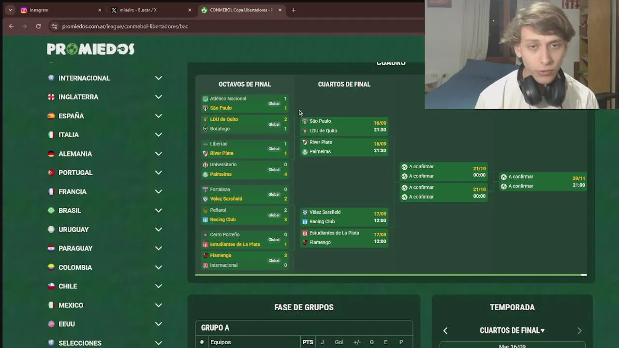Open the Cuartos de Final season dropdown
Image resolution: width=619 pixels, height=348 pixels.
point(512,331)
